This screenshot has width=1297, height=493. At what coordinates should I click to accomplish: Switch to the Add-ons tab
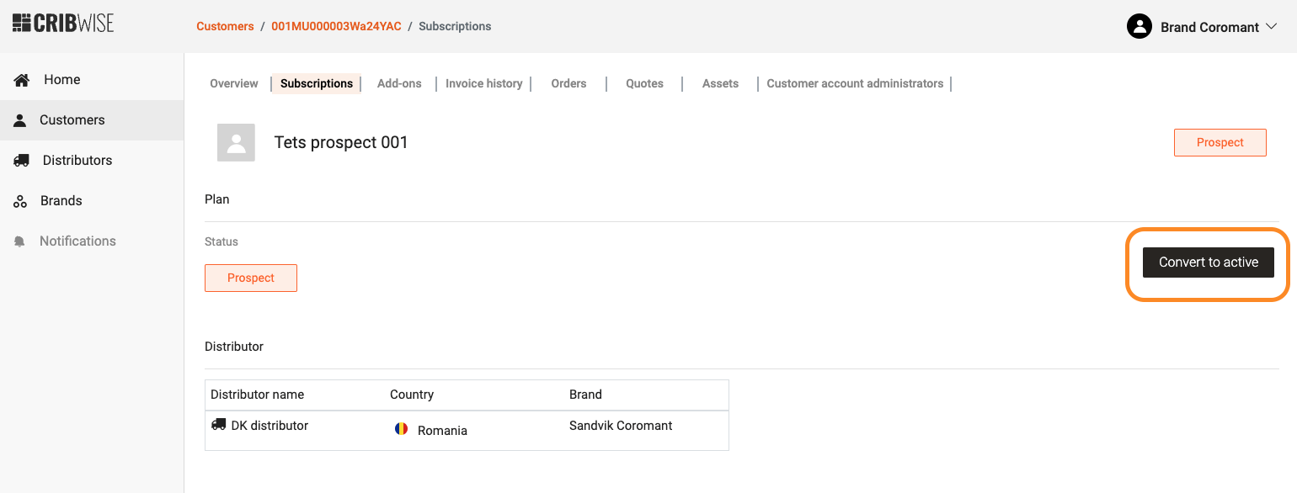coord(399,83)
